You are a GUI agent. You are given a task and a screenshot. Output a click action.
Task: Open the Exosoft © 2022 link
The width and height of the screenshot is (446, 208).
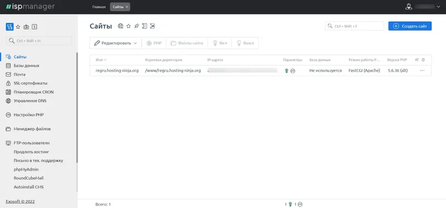pos(20,201)
